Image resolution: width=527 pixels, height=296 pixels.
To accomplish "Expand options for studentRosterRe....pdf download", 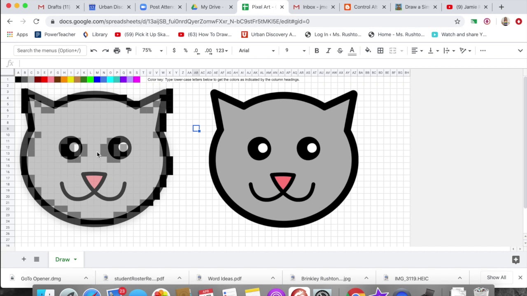I will [180, 278].
